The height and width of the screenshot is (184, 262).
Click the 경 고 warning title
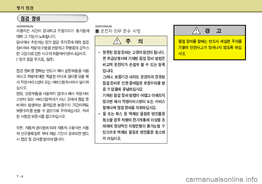[x=213, y=31]
